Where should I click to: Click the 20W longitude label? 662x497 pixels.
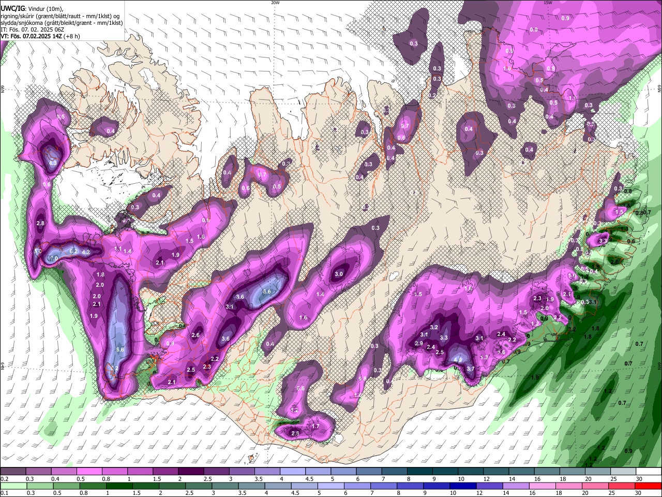(x=276, y=3)
